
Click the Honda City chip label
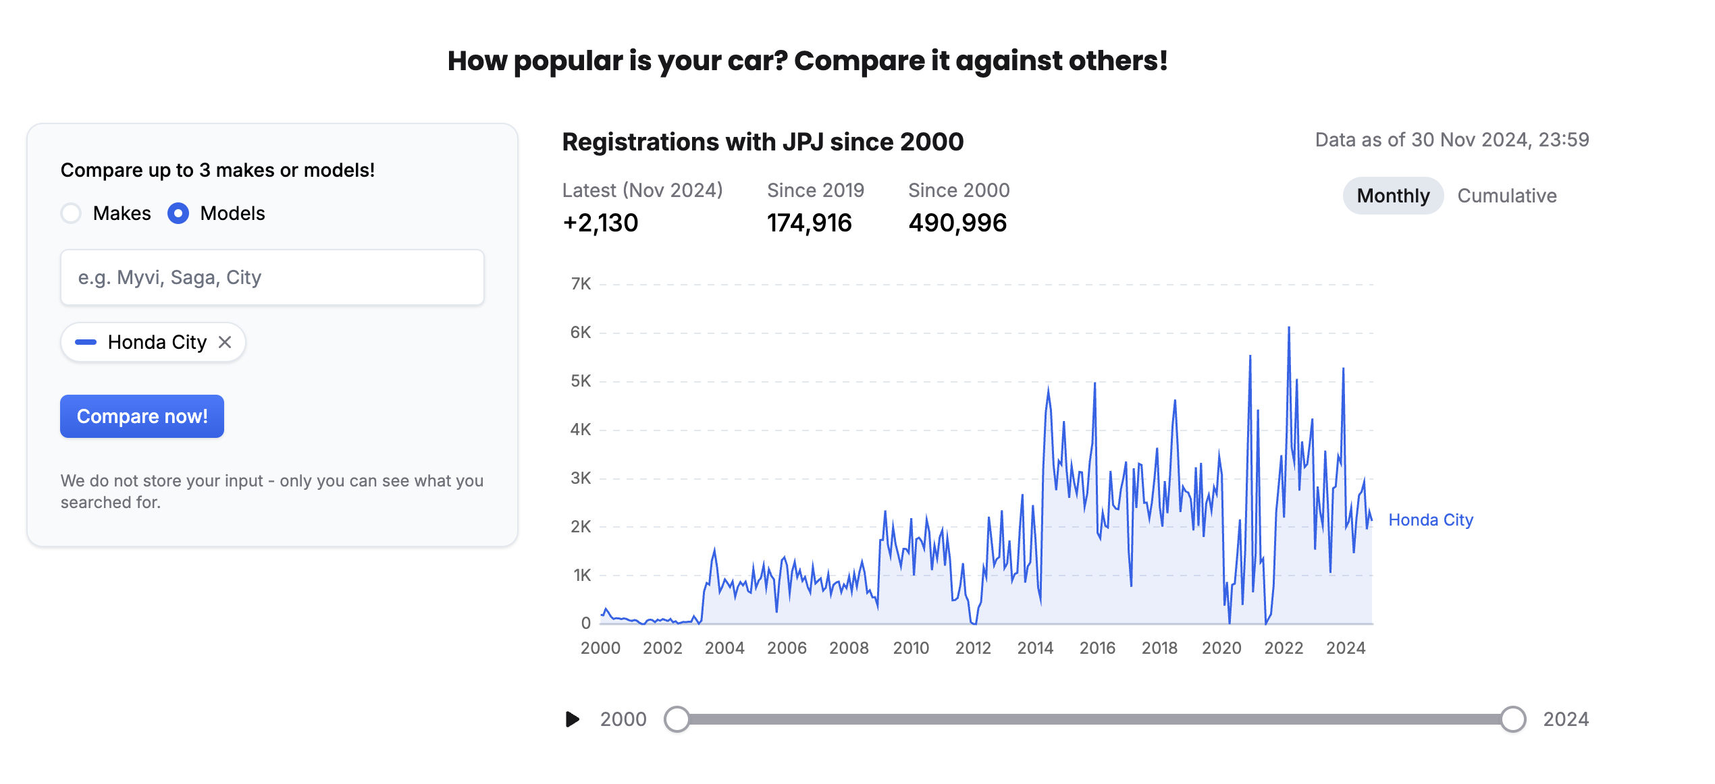157,342
